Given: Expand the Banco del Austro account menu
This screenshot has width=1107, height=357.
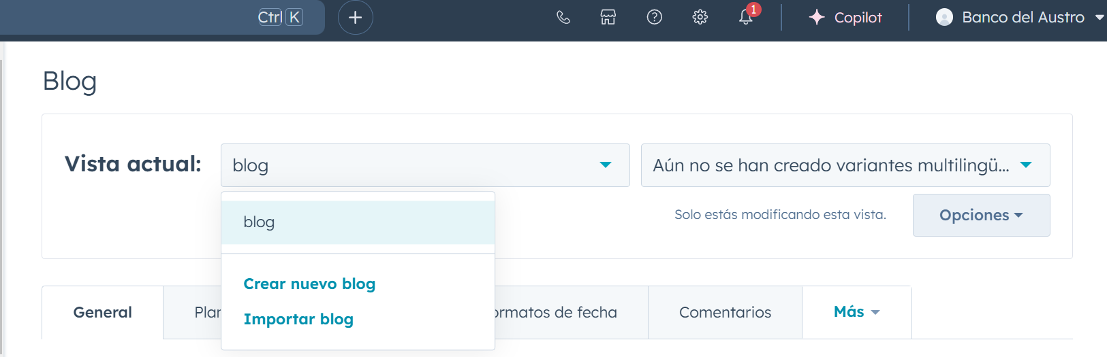Looking at the screenshot, I should [1099, 18].
